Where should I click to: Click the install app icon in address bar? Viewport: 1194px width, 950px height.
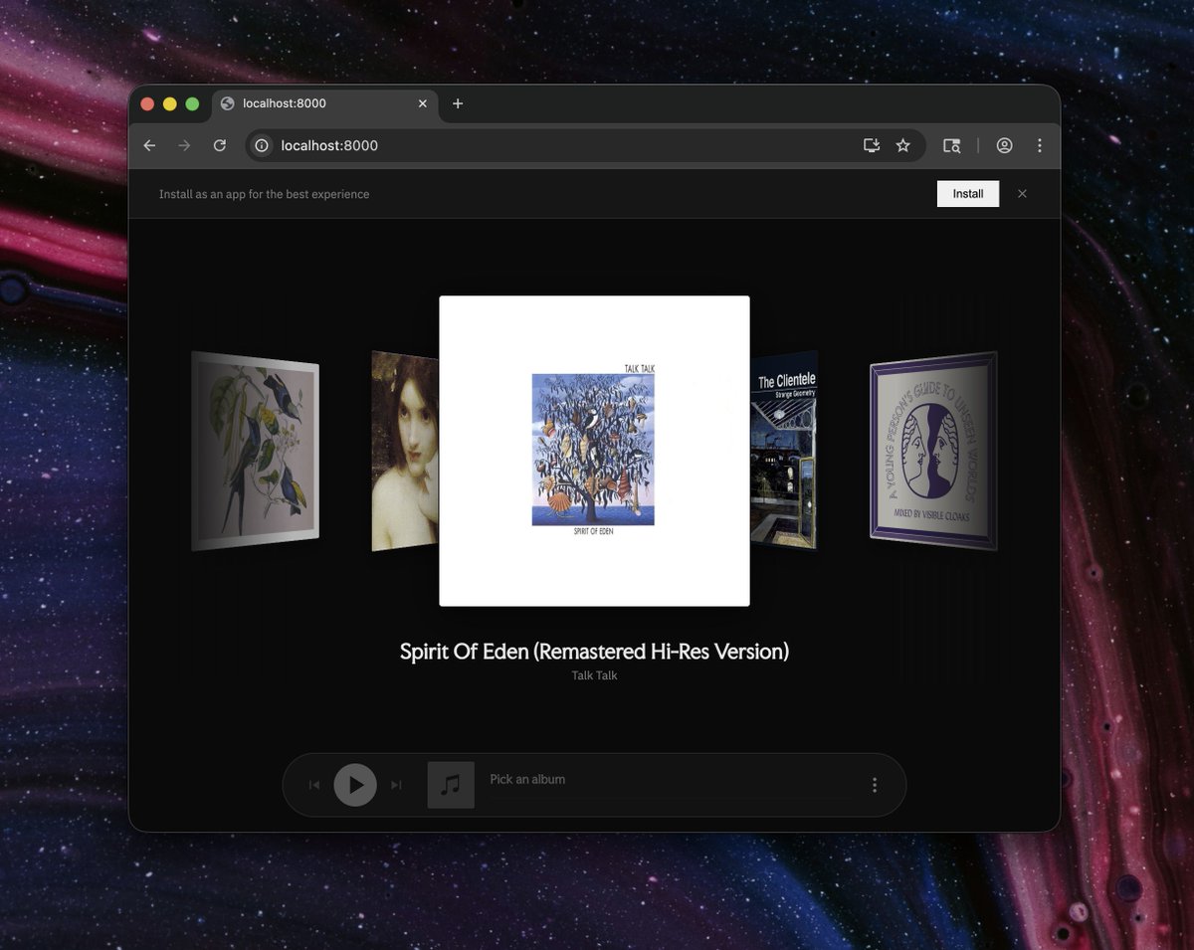tap(872, 145)
